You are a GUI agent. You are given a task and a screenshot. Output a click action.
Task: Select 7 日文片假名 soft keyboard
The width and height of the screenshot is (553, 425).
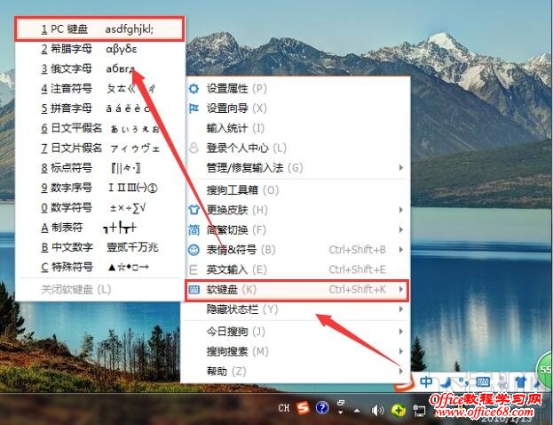(99, 148)
